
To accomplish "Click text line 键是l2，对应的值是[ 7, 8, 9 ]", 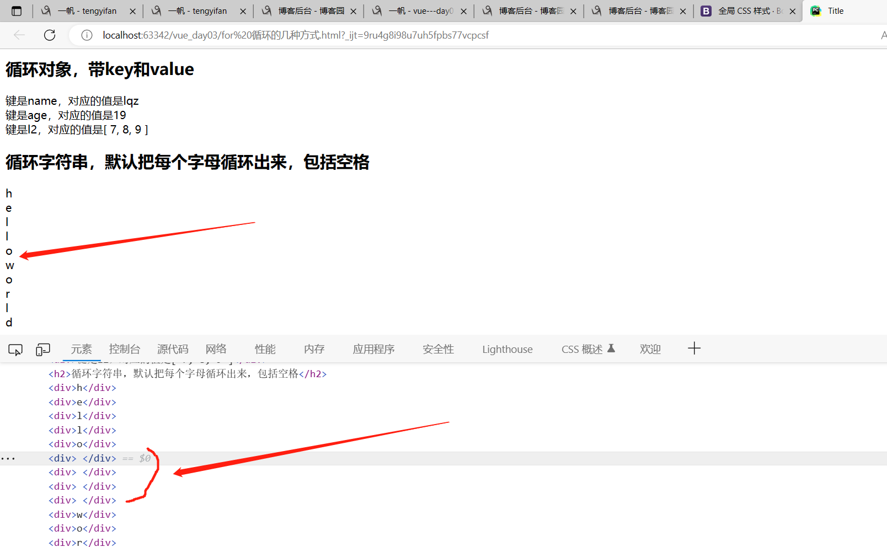I will click(x=77, y=130).
